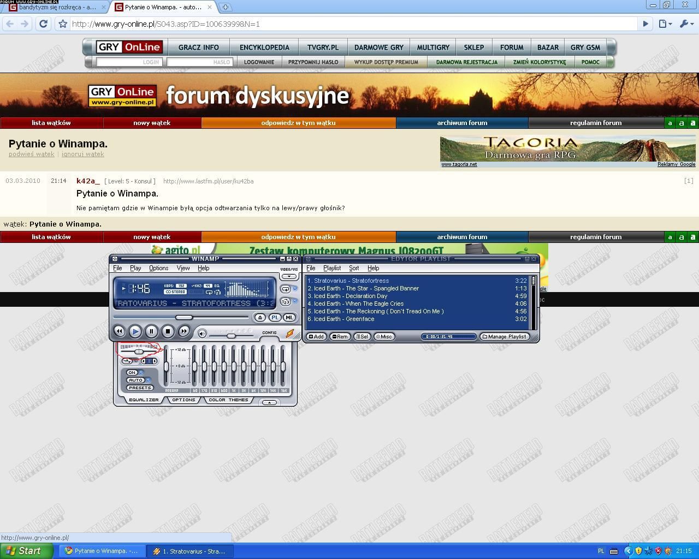Open the equalizer PRESETS menu
Screen dimensions: 699x559
(140, 388)
